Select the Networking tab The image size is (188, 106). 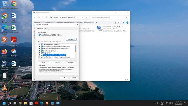[40, 29]
